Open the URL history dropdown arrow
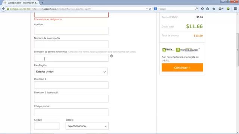Image resolution: width=239 pixels, height=134 pixels. 147,9
